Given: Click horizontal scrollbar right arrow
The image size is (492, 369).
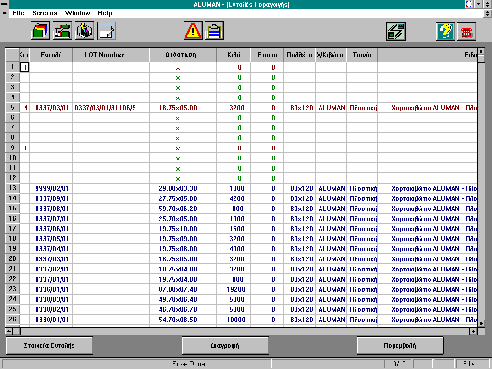Looking at the screenshot, I should coord(473,331).
